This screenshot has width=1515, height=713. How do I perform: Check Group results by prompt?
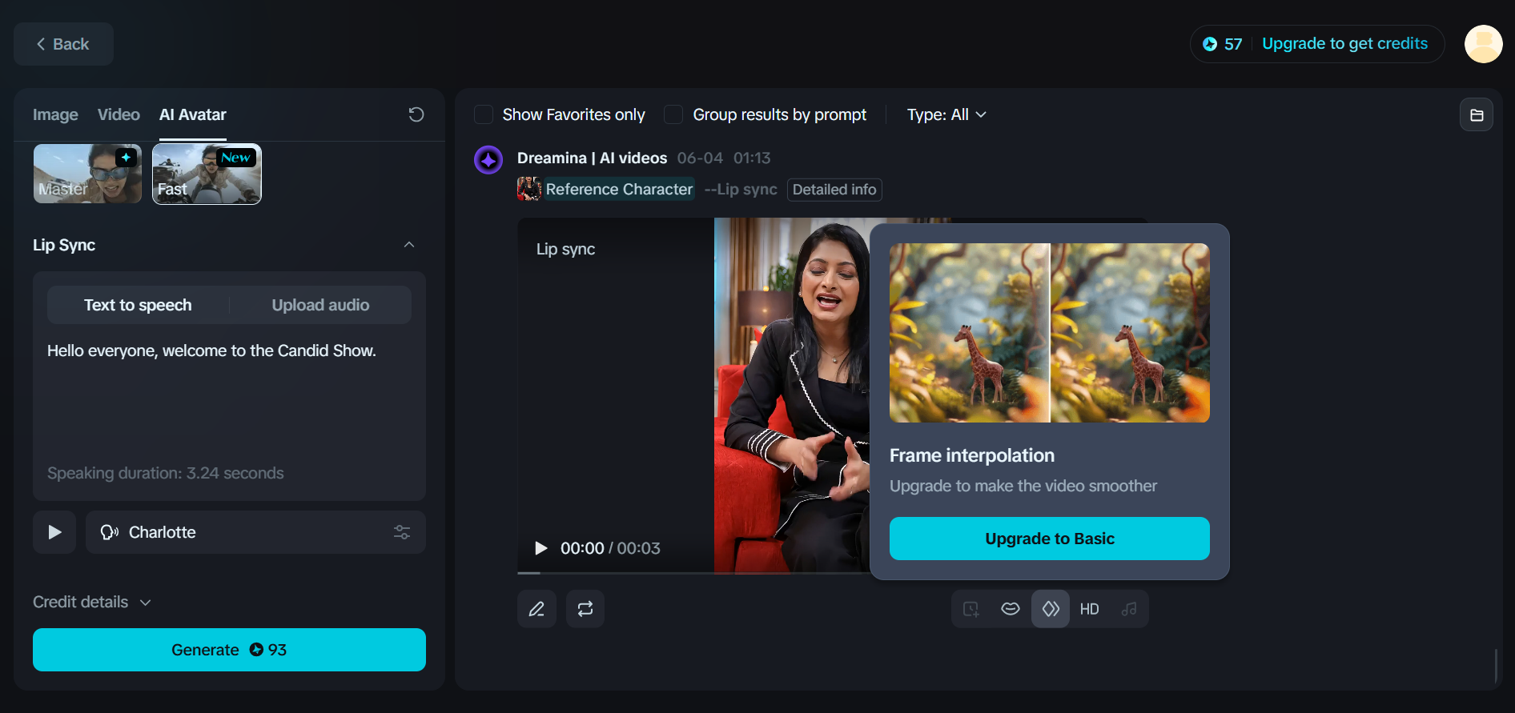(674, 114)
